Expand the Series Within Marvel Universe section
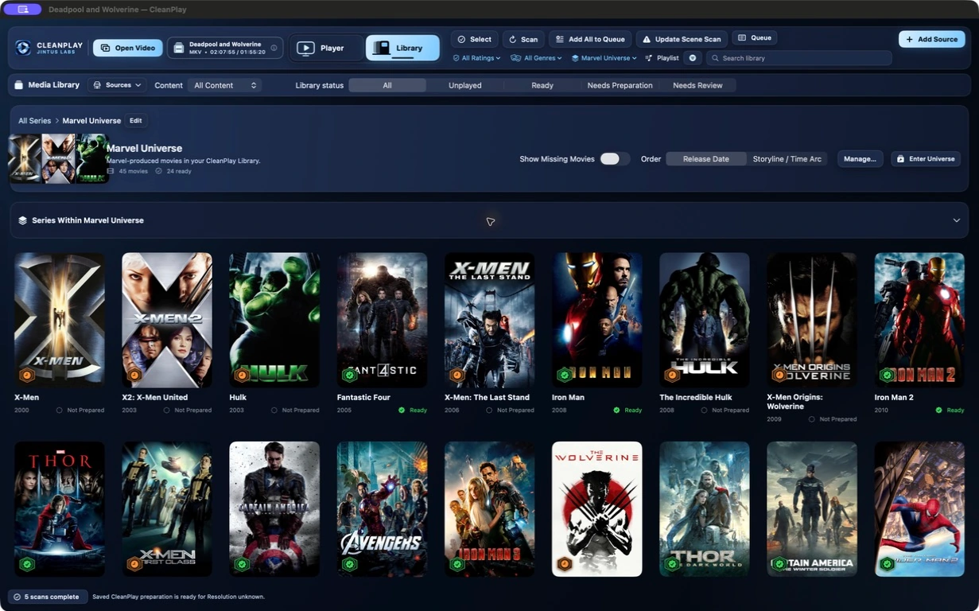 (x=956, y=220)
